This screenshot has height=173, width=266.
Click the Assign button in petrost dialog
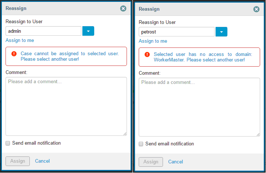click(x=151, y=162)
